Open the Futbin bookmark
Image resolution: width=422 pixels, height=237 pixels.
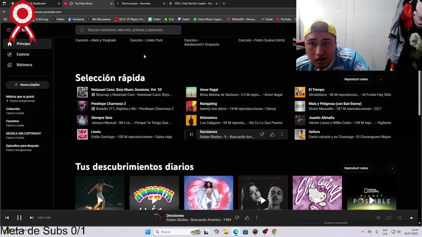click(x=155, y=19)
